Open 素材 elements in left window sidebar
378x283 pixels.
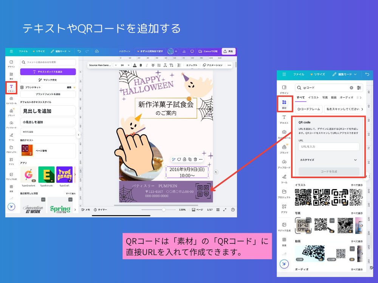[11, 76]
